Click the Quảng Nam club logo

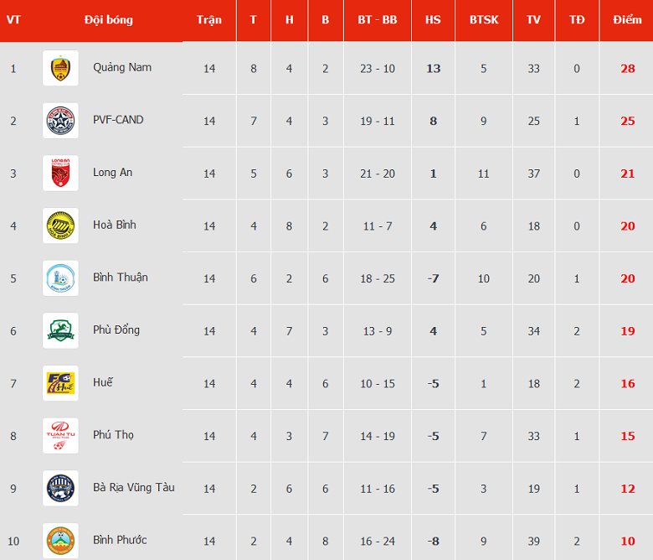point(60,68)
